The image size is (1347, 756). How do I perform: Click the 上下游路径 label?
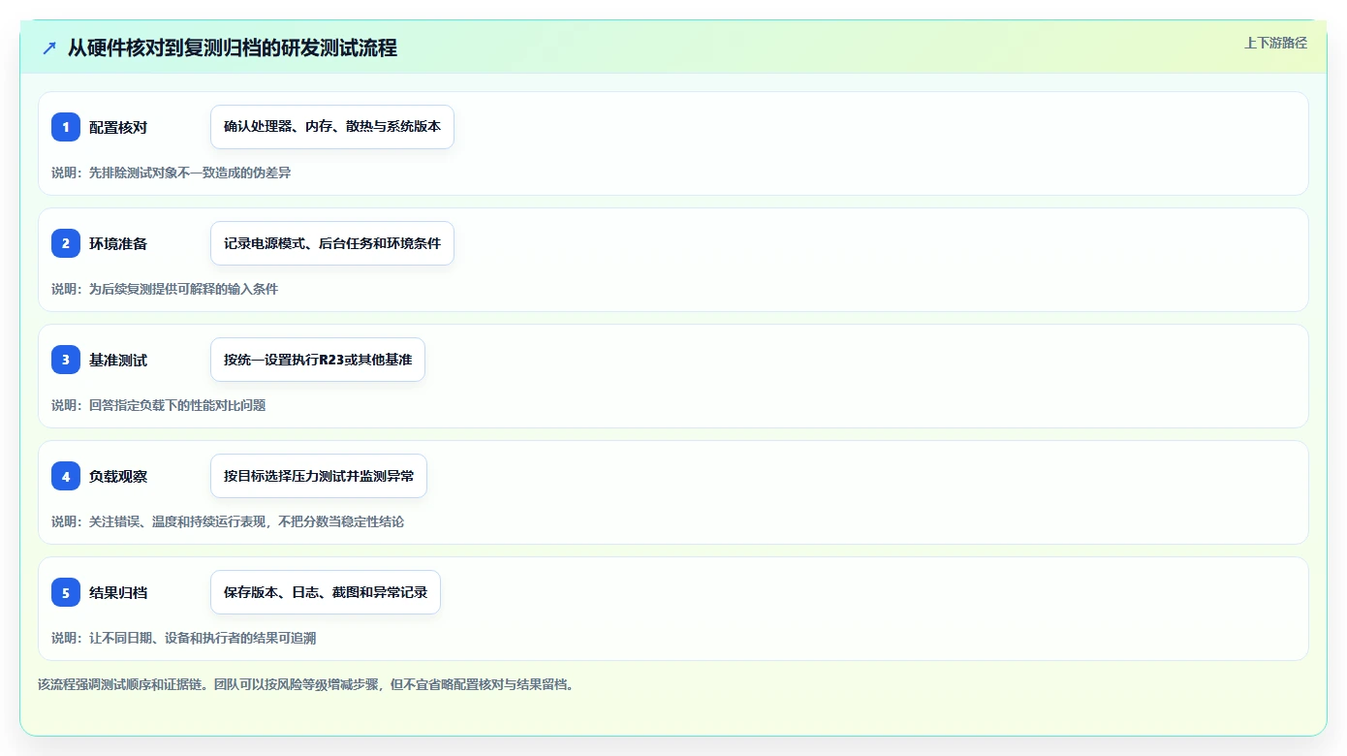(x=1275, y=43)
